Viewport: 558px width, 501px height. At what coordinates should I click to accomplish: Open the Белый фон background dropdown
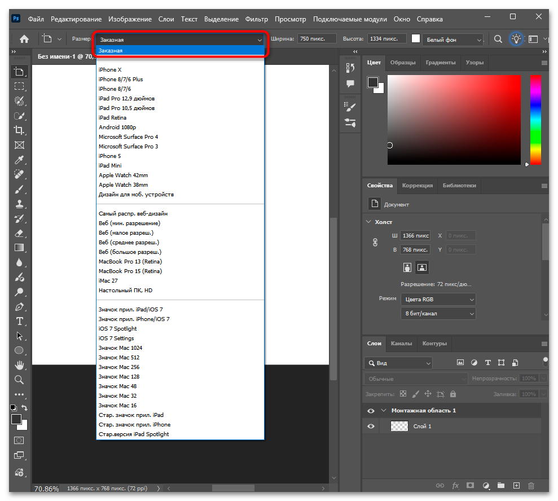click(454, 39)
